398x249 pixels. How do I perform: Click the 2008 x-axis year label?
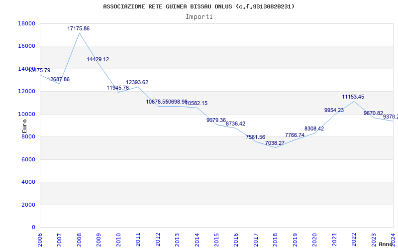(x=79, y=240)
